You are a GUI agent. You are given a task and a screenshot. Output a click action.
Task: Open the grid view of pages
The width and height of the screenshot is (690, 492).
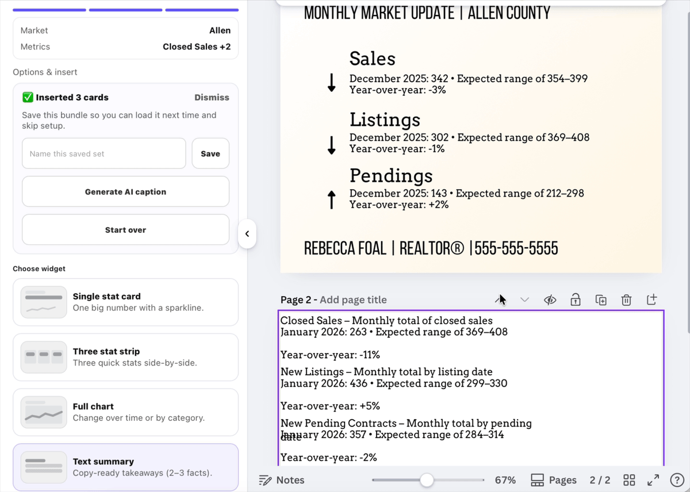[629, 480]
